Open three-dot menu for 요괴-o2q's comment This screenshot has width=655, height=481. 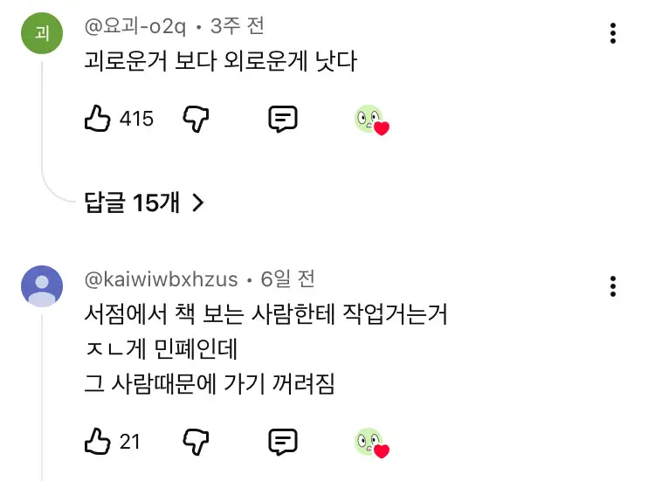point(614,33)
